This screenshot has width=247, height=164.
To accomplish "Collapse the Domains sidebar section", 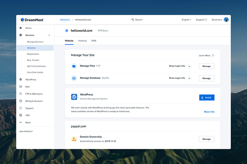I will pyautogui.click(x=49, y=35).
